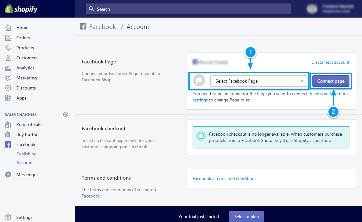This screenshot has width=362, height=222.
Task: Click the Products tag icon
Action: pyautogui.click(x=8, y=48)
